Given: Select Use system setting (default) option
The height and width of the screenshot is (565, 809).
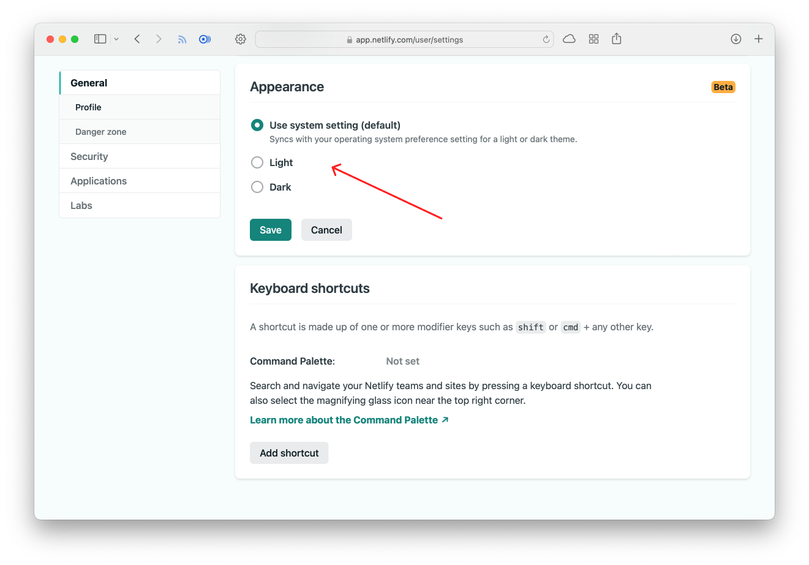Looking at the screenshot, I should 257,125.
